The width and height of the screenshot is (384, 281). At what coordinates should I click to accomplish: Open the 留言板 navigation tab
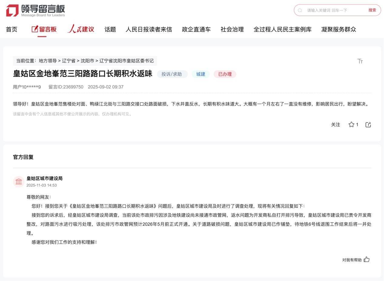pos(44,29)
